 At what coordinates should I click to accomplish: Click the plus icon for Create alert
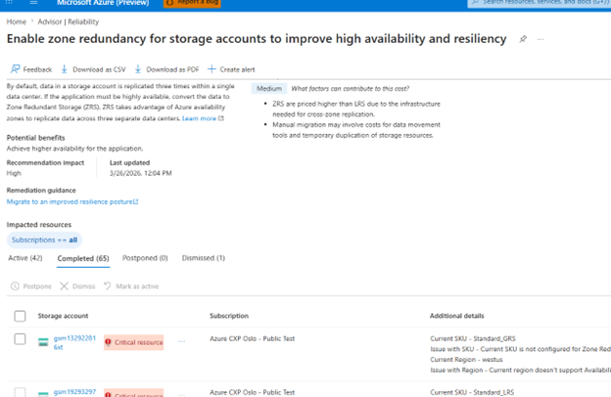pos(211,69)
